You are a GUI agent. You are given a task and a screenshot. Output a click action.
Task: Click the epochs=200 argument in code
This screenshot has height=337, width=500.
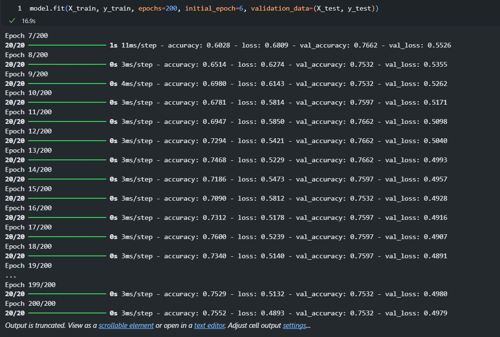click(157, 8)
